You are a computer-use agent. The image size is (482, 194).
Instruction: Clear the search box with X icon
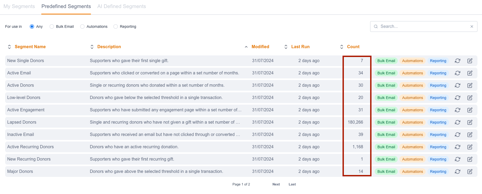[x=472, y=26]
